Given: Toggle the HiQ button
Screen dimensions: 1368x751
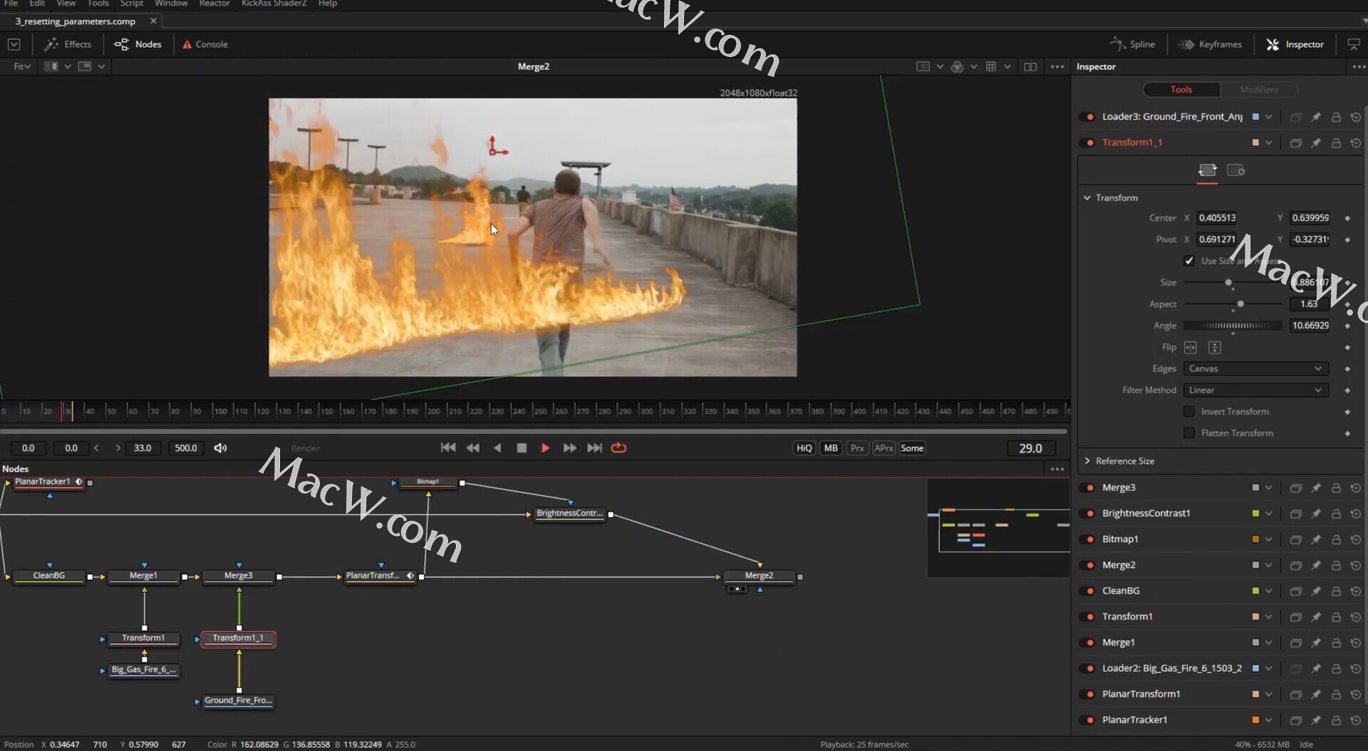Looking at the screenshot, I should pyautogui.click(x=804, y=448).
